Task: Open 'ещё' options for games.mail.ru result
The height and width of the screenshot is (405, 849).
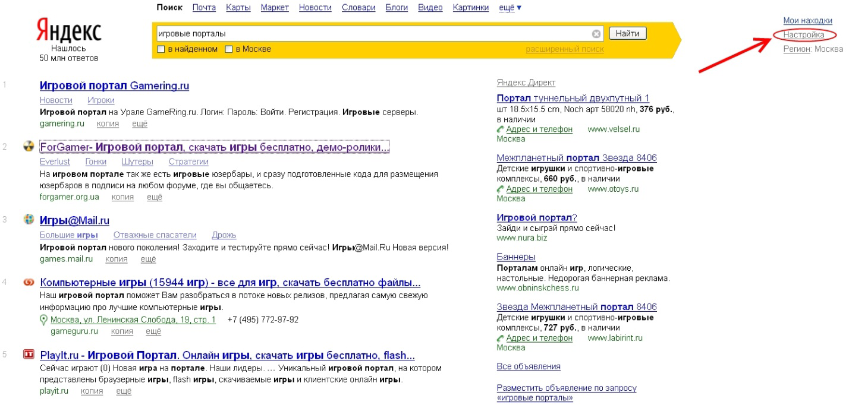Action: tap(148, 259)
